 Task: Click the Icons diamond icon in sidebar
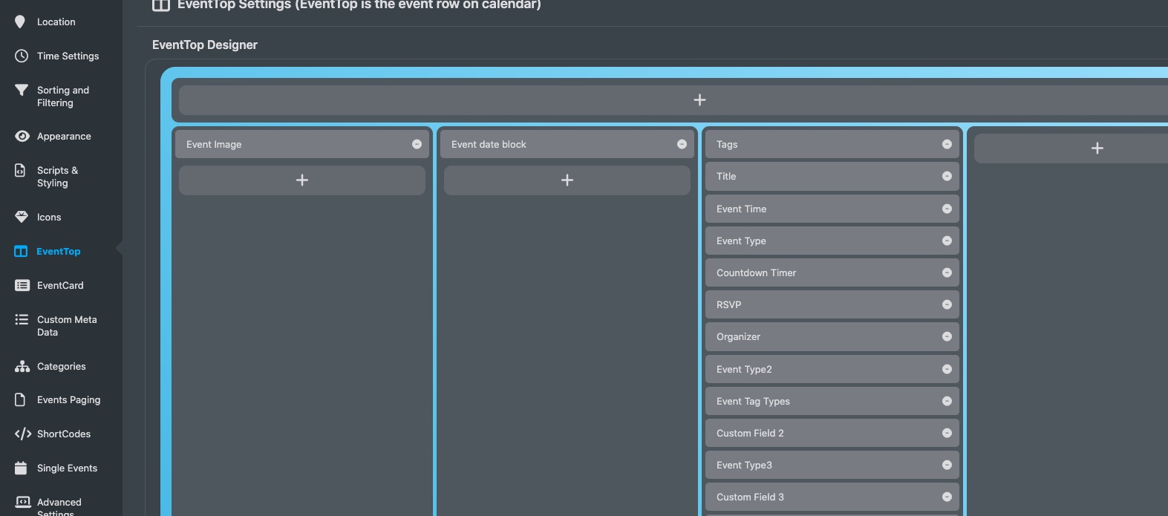pos(22,217)
